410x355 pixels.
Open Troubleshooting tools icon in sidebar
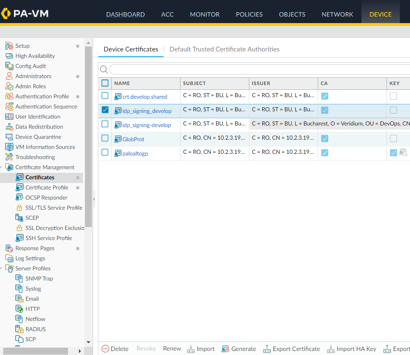click(x=9, y=157)
